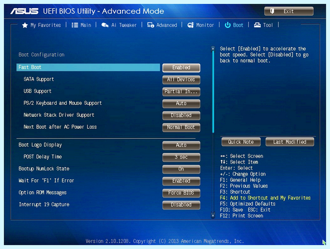The height and width of the screenshot is (249, 330).
Task: Toggle Interrupt 19 Capture Disabled value
Action: 181,205
